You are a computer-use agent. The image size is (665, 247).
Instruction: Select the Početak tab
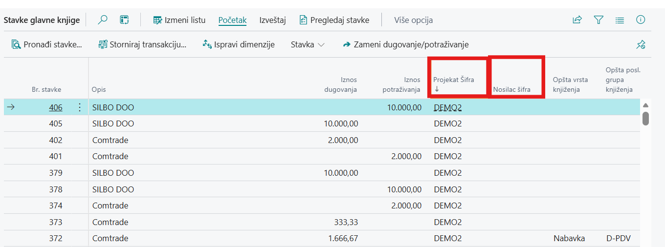(232, 20)
